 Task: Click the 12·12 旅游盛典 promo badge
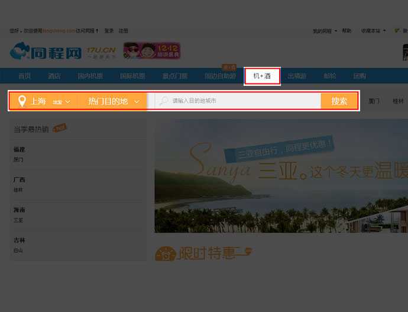point(151,51)
